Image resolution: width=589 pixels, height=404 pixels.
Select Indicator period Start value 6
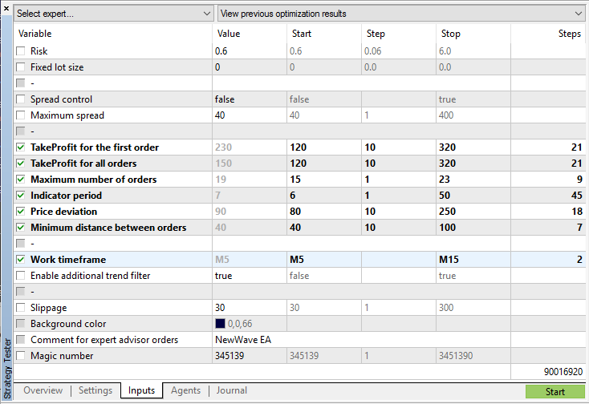point(324,196)
